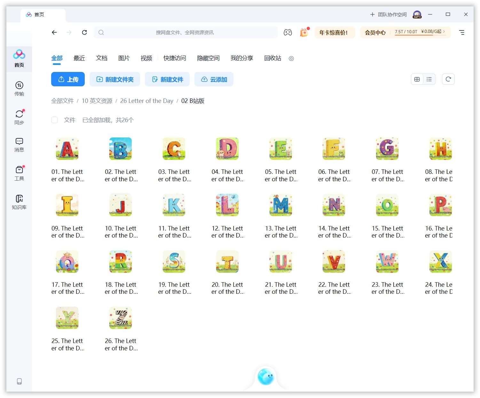Screen dimensions: 480x398
Task: Open the 传输 transfer panel in sidebar
Action: click(19, 89)
